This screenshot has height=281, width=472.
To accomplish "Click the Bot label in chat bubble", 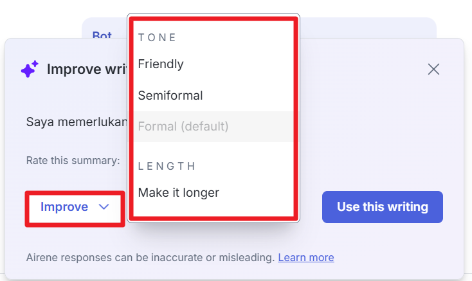I will (x=102, y=36).
